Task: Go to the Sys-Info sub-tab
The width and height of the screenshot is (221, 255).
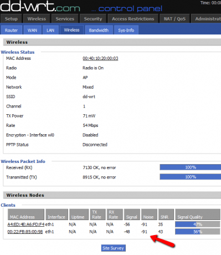Action: [126, 30]
